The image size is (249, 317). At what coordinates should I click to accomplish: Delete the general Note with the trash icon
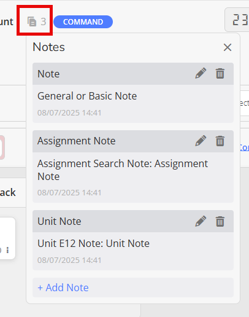coord(220,73)
